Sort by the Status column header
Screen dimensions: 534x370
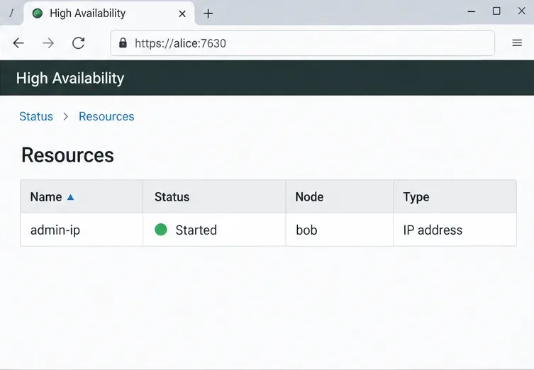214,197
